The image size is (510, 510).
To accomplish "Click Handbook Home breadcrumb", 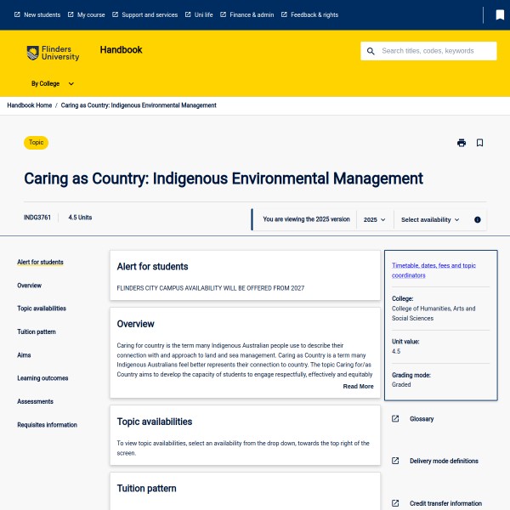I will (x=30, y=105).
